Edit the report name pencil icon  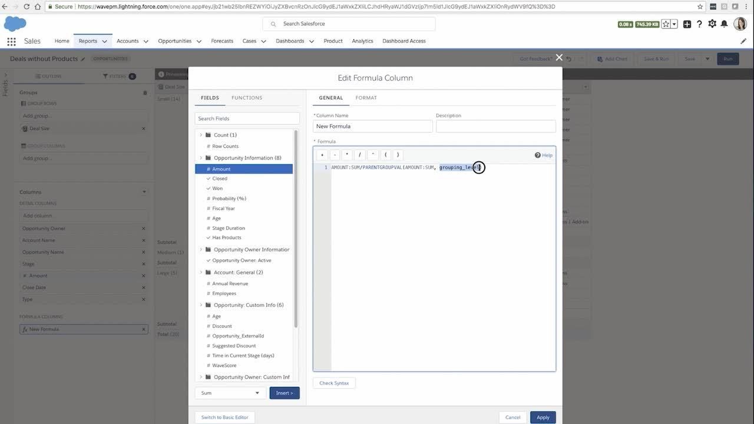pos(83,59)
